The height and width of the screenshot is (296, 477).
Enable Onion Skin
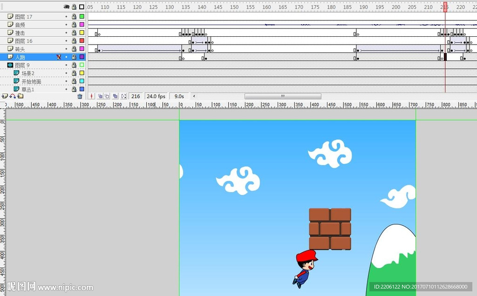100,96
